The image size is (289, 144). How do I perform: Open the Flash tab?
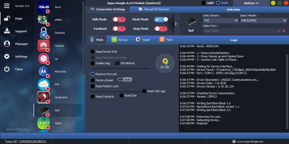[166, 40]
